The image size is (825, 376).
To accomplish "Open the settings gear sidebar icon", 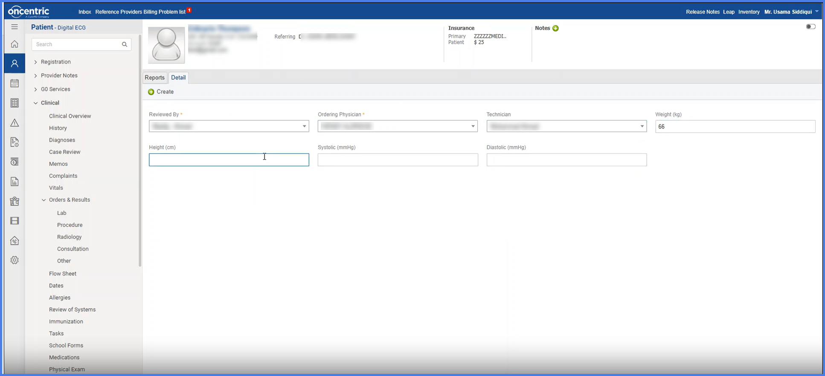I will (15, 260).
